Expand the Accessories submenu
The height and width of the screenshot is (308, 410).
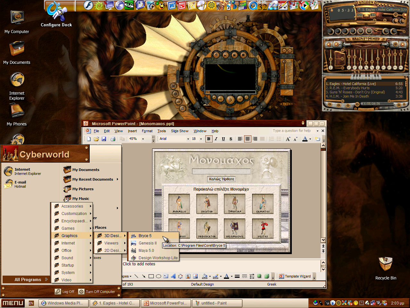(x=72, y=206)
